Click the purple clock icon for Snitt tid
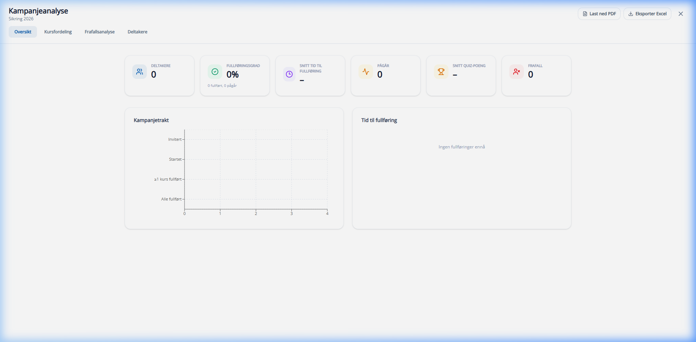 289,74
